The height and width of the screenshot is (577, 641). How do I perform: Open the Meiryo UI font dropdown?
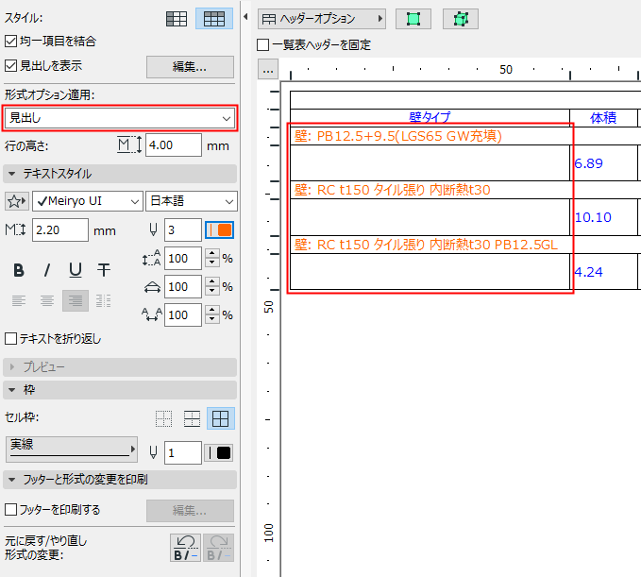click(x=88, y=201)
